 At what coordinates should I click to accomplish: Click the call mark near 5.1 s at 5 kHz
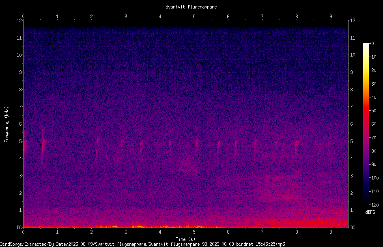point(197,146)
